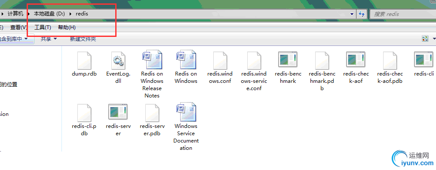Select the redis-benchmark application icon

pos(288,59)
